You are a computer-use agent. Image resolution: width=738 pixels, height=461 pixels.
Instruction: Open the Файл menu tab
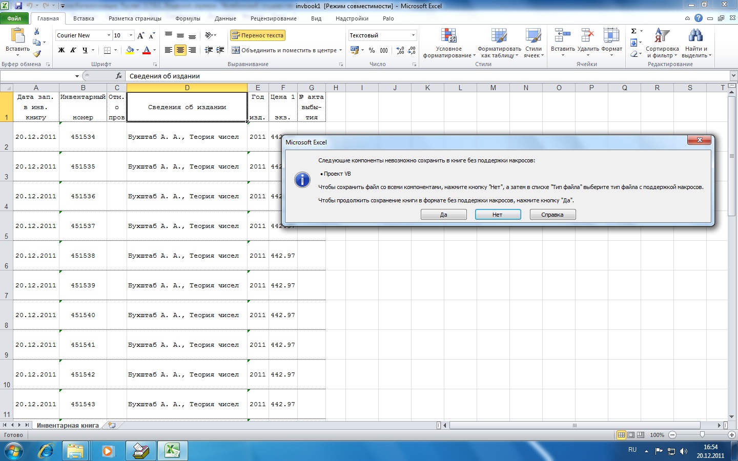tap(14, 18)
